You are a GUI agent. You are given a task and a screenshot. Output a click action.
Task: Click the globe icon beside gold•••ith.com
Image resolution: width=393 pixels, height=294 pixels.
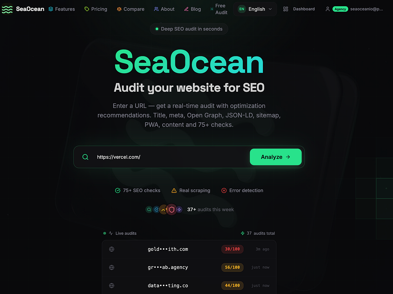pyautogui.click(x=112, y=249)
